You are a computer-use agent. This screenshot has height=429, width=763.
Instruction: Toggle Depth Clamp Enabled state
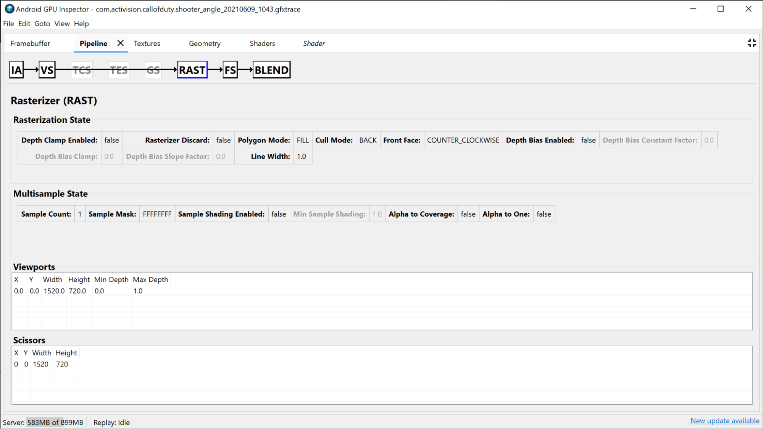point(111,140)
